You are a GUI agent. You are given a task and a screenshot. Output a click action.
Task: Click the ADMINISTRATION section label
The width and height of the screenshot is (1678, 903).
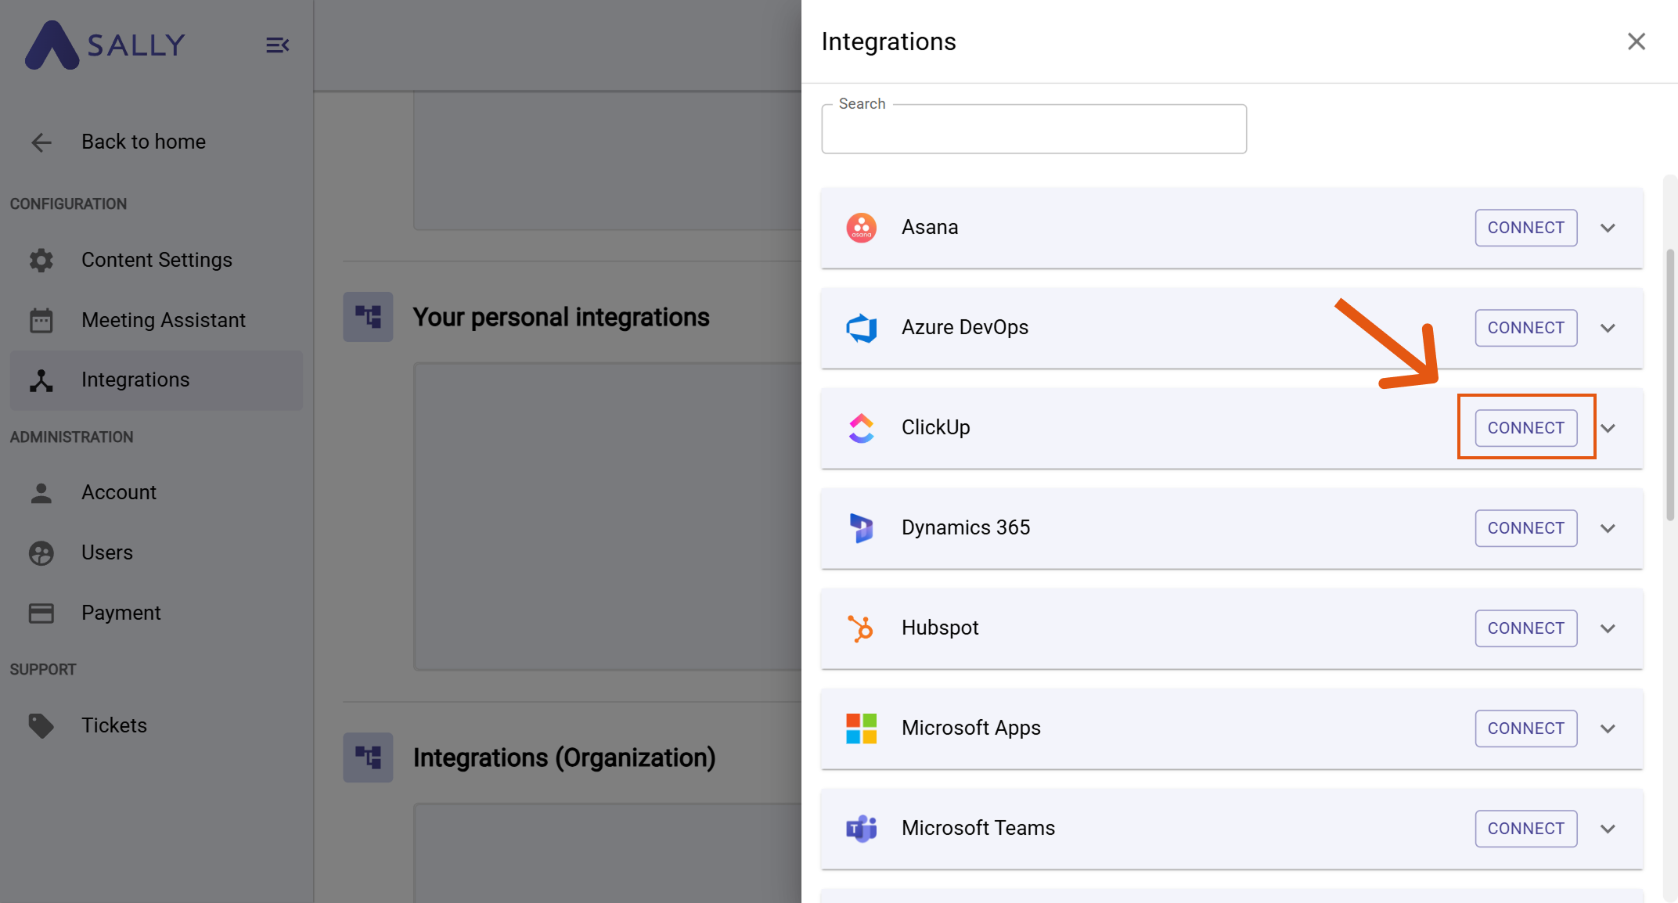[x=71, y=437]
